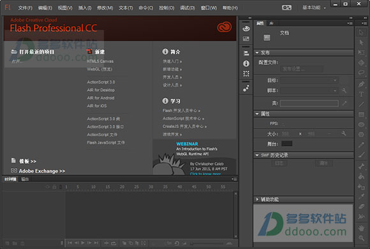Open the Transform panel icon
This screenshot has width=370, height=249.
pyautogui.click(x=246, y=74)
